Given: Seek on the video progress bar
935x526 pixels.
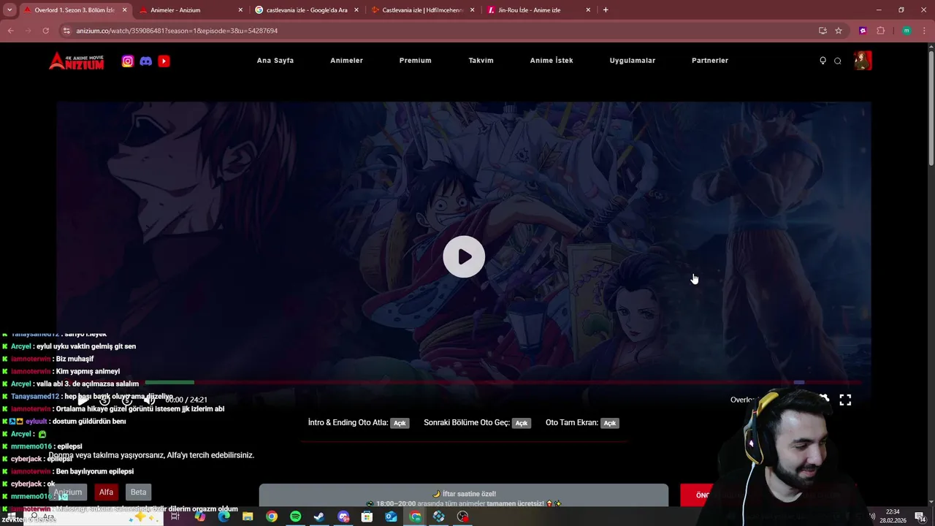Looking at the screenshot, I should [x=464, y=382].
